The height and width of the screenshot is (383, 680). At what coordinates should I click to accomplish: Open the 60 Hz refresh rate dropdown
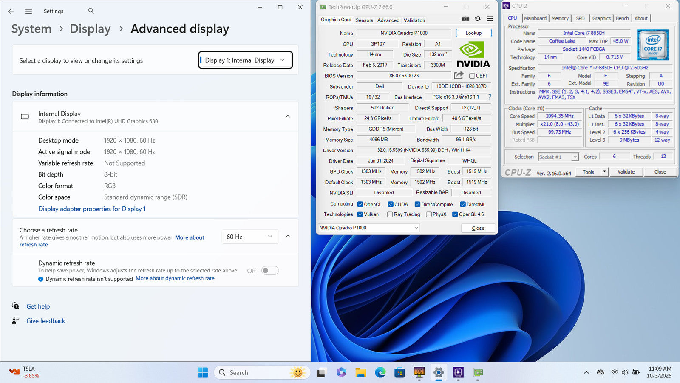pyautogui.click(x=250, y=237)
